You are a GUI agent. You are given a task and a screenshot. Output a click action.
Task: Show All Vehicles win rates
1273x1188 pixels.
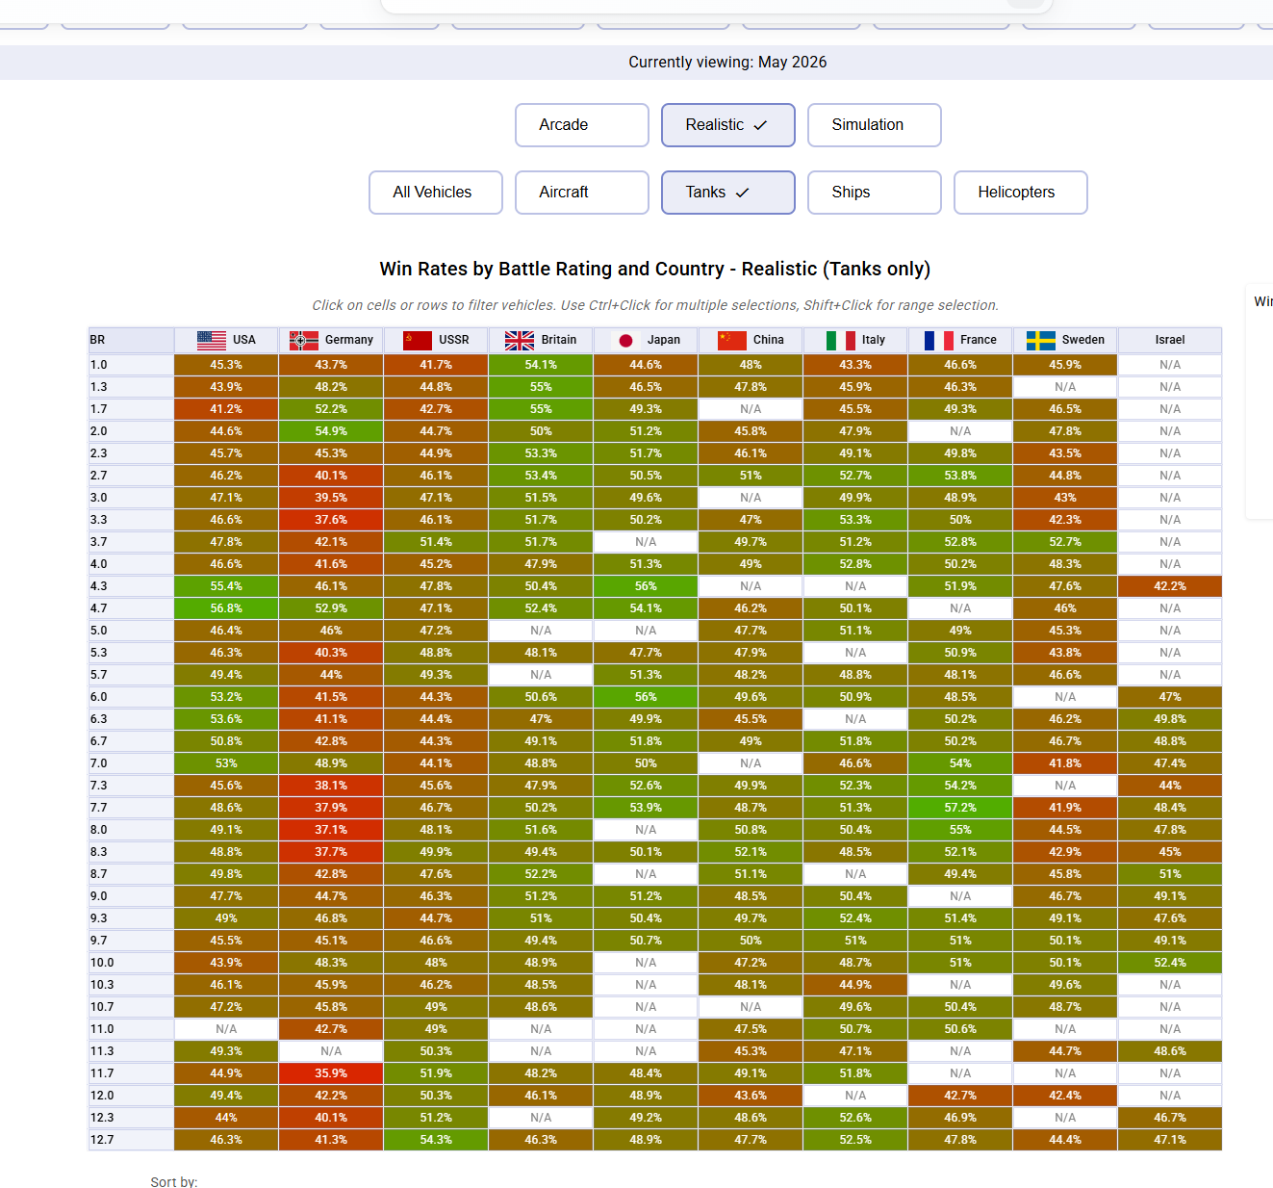[x=436, y=193]
